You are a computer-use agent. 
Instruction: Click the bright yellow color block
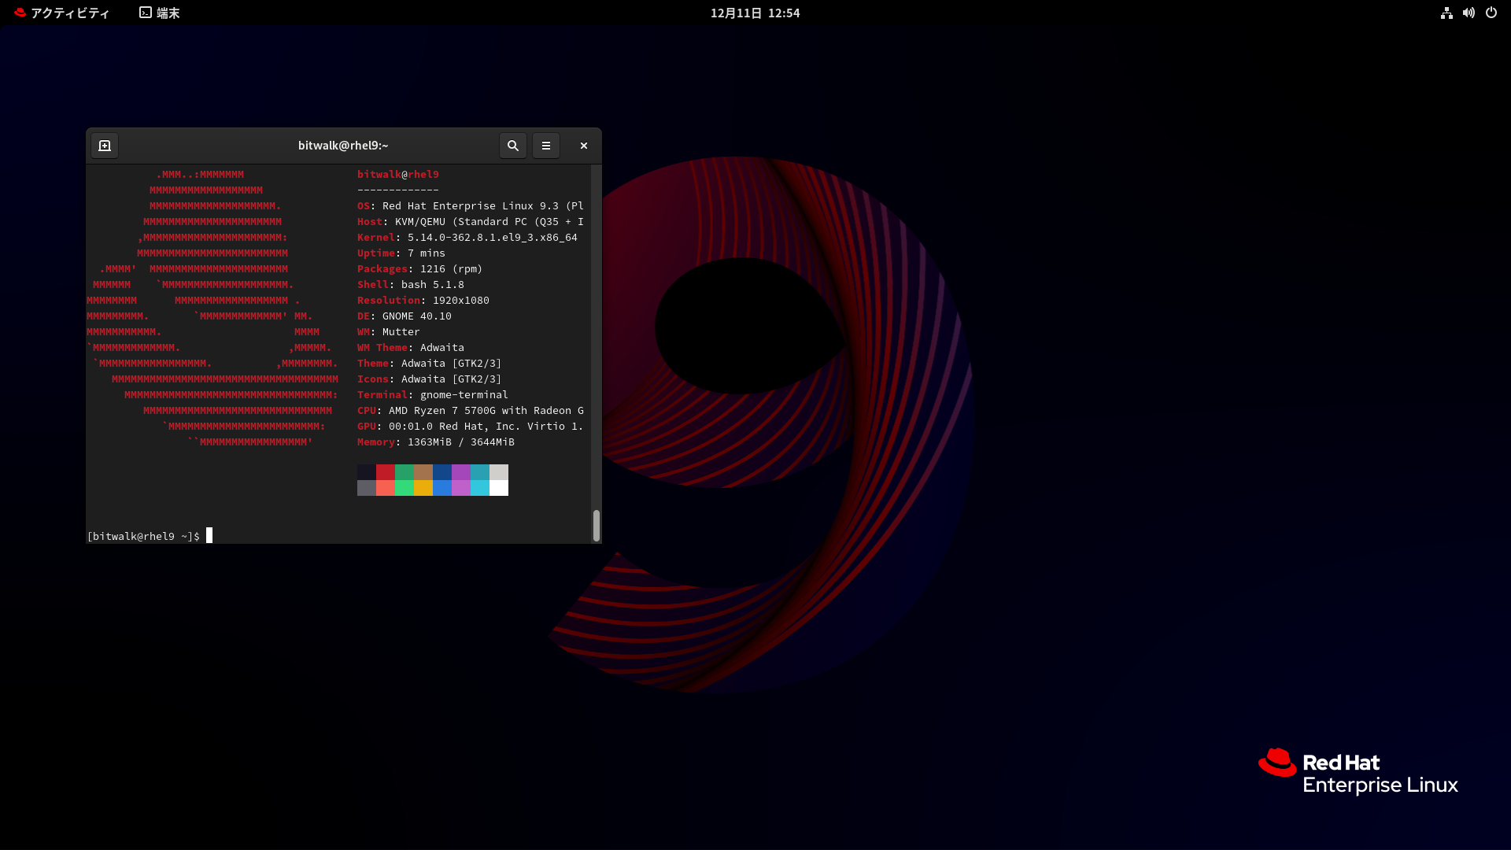(423, 488)
